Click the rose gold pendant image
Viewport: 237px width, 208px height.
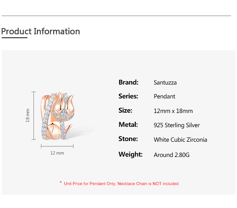(x=58, y=116)
